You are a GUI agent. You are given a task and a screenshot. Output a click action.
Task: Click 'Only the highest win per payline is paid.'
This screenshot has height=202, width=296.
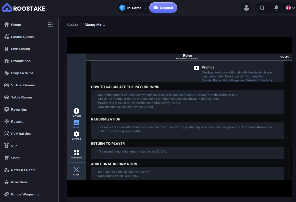pos(126,107)
